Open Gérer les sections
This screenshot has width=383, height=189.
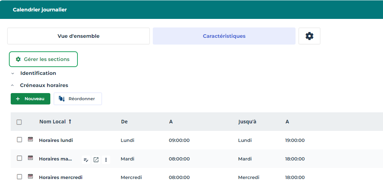(x=43, y=59)
